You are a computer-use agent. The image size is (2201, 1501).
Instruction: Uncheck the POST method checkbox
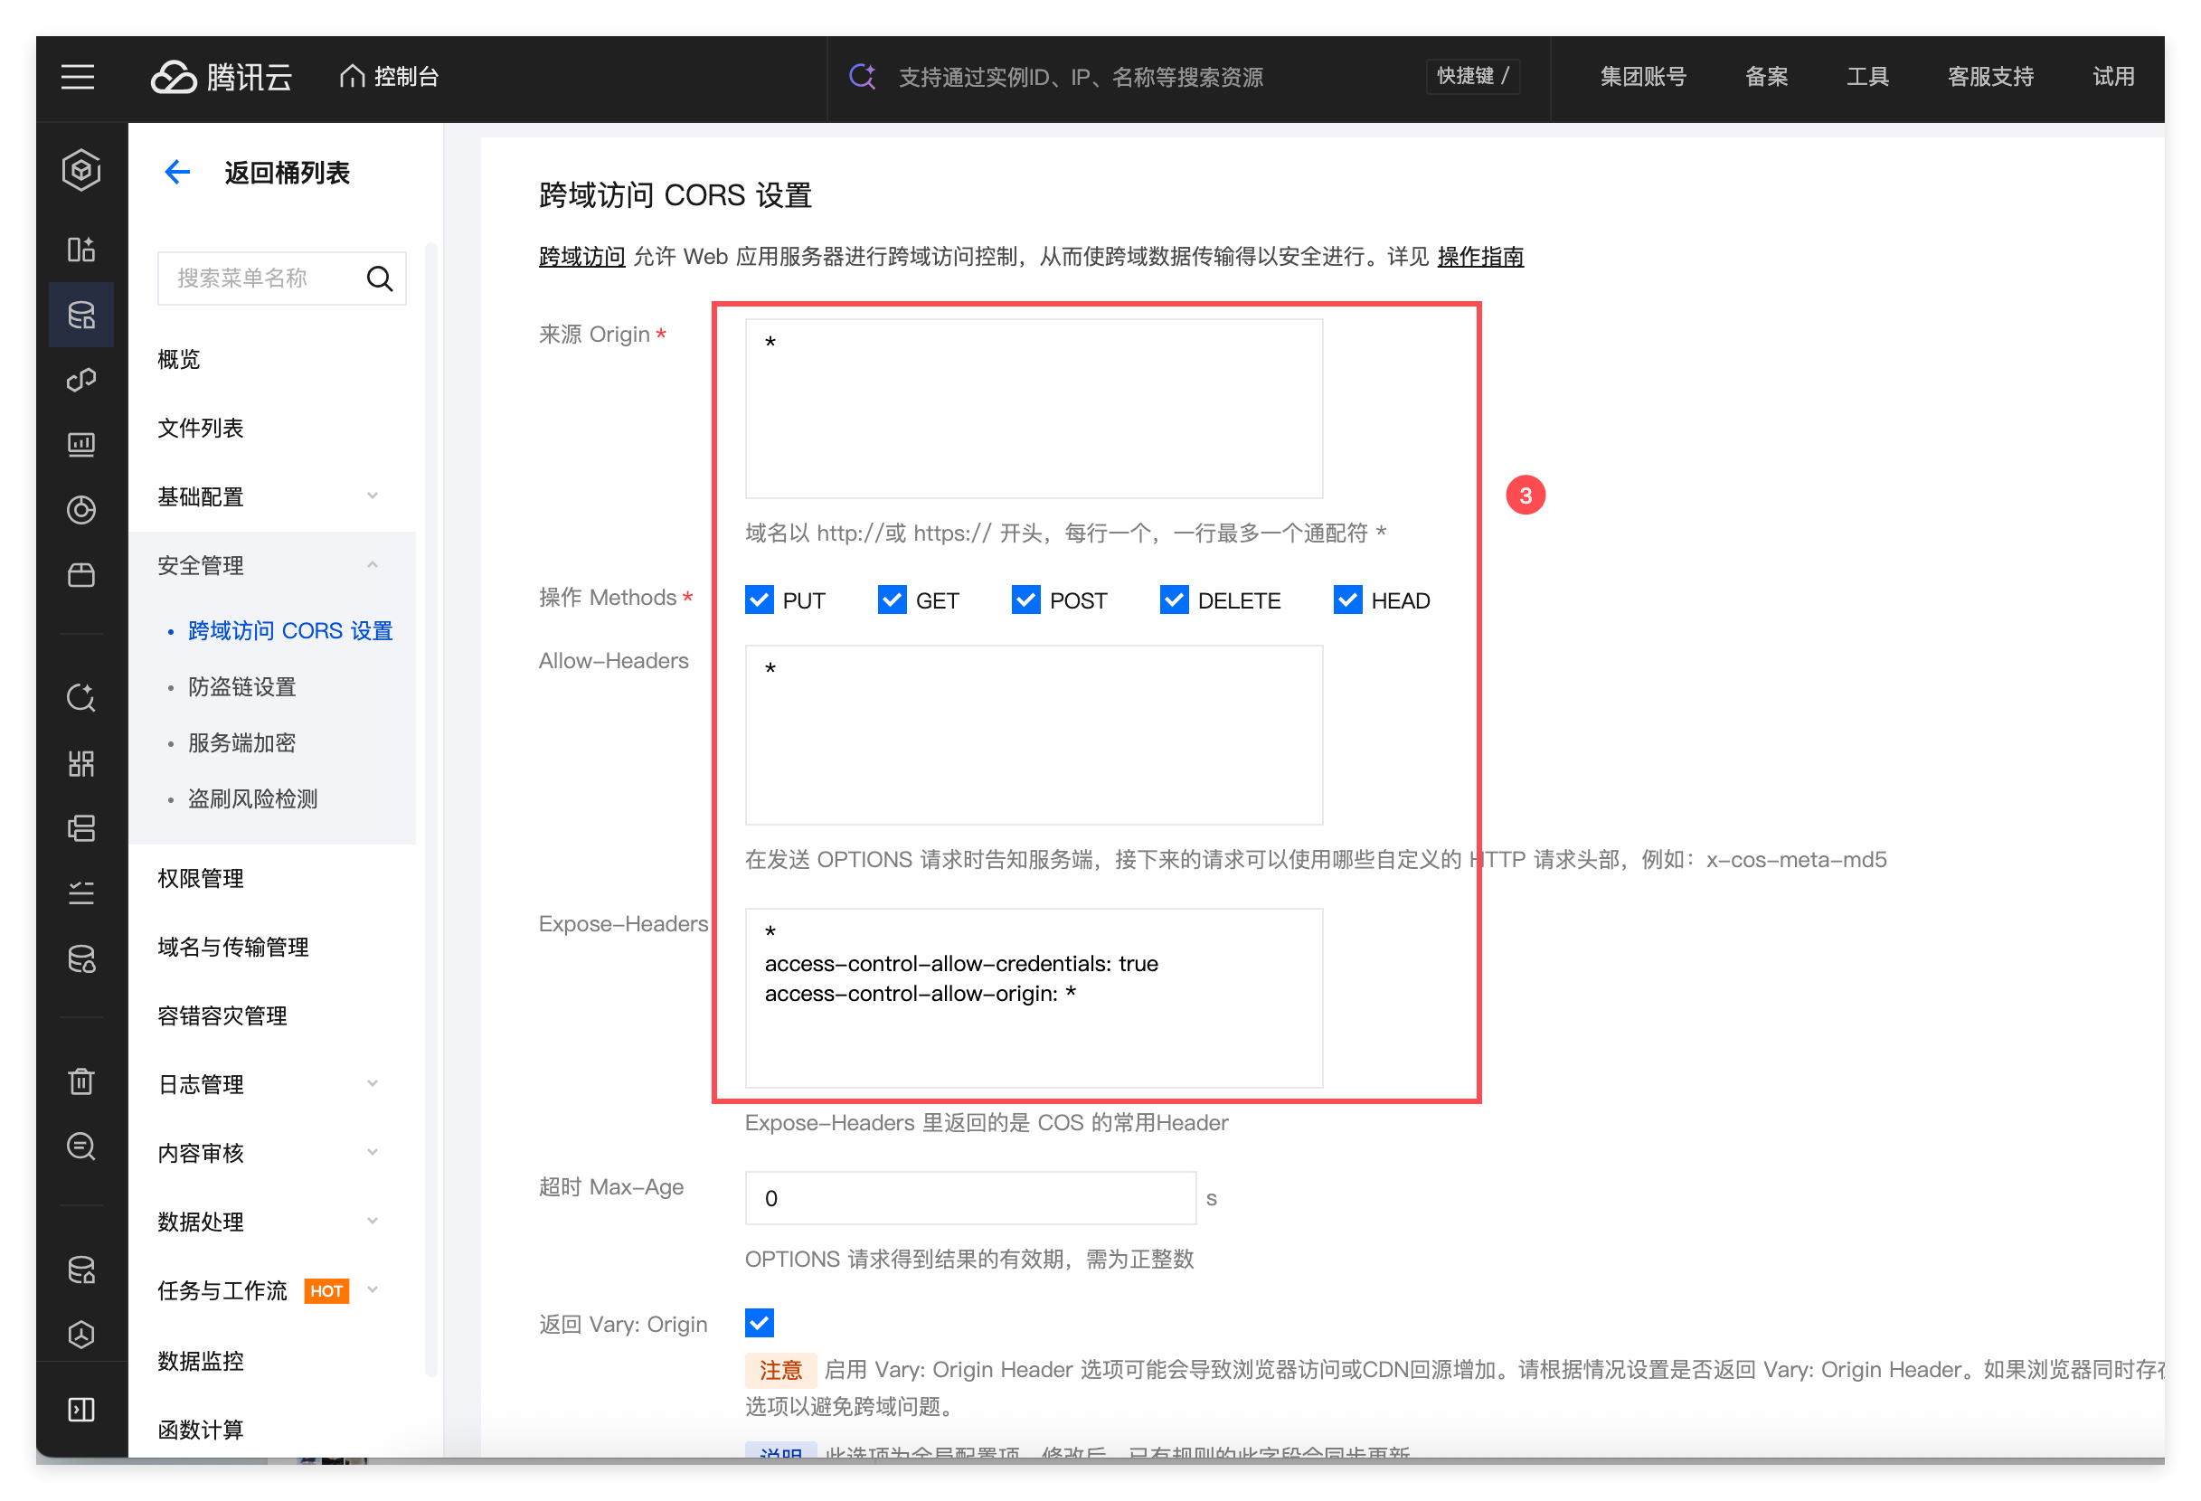click(x=1025, y=600)
